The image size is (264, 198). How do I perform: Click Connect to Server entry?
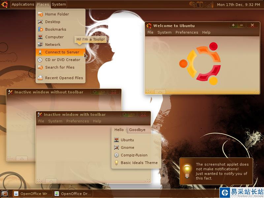pos(60,52)
